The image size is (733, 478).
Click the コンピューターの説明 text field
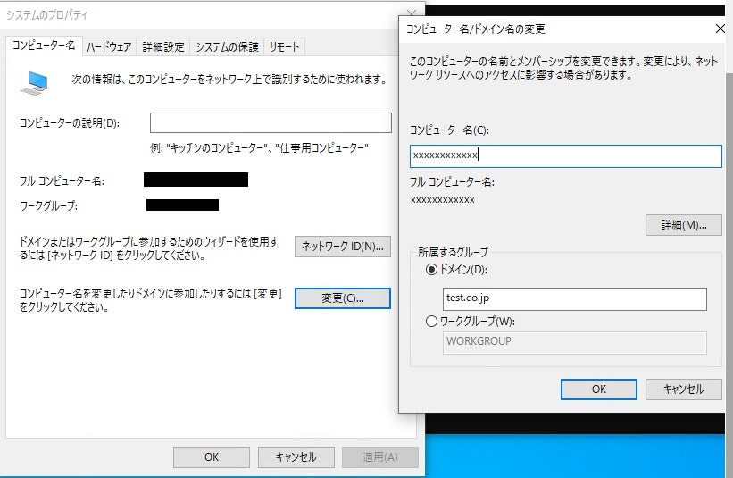[271, 123]
